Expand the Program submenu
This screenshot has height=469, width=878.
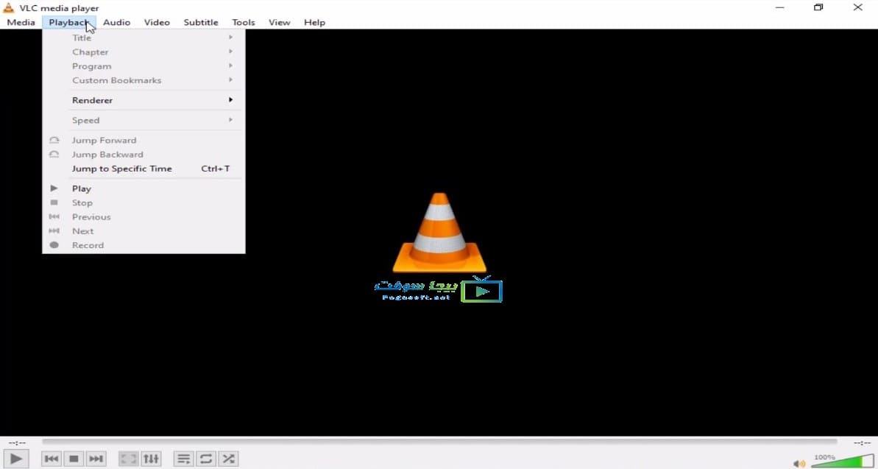pos(144,66)
